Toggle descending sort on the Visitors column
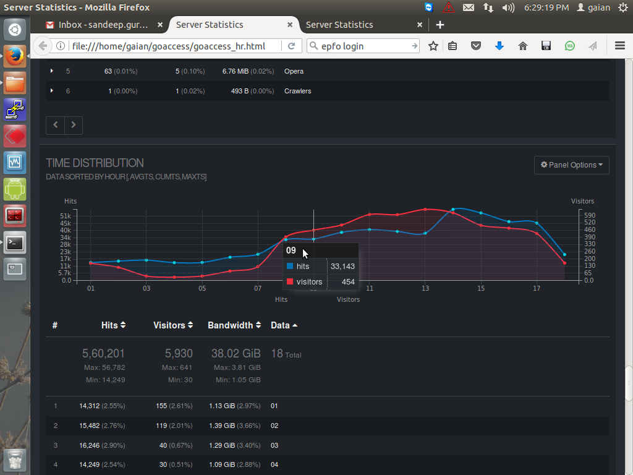 (x=173, y=325)
